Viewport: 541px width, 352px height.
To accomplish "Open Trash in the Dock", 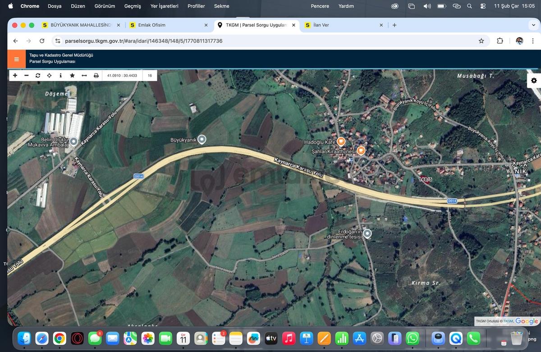I will point(517,338).
